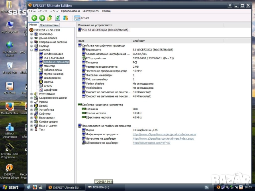Switch to the Предпочитани tab
255x191 pixels.
tap(49, 25)
